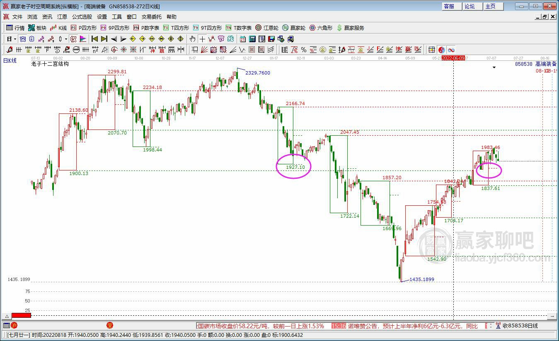Viewport: 559px width, 341px height.
Task: Open the 帮助 menu
Action: pyautogui.click(x=172, y=17)
